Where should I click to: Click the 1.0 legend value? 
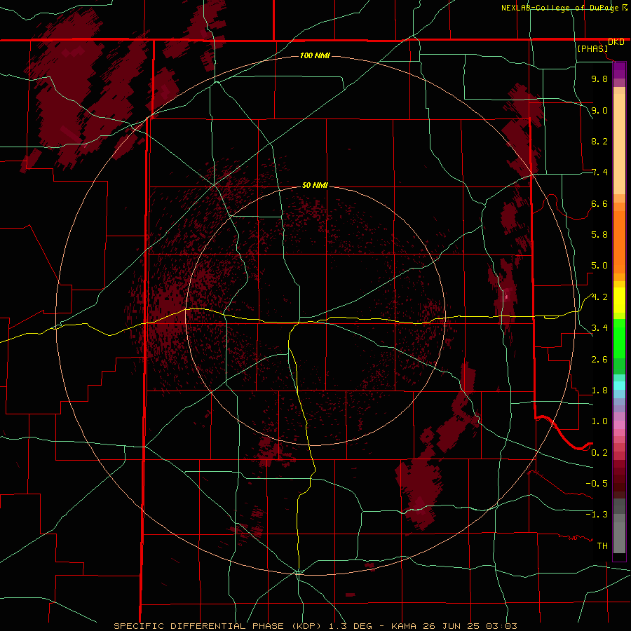[599, 421]
